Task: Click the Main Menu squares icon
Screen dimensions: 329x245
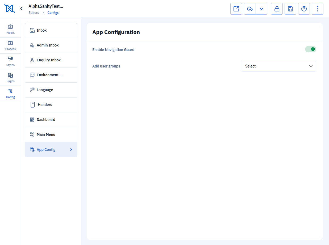Action: pyautogui.click(x=32, y=134)
